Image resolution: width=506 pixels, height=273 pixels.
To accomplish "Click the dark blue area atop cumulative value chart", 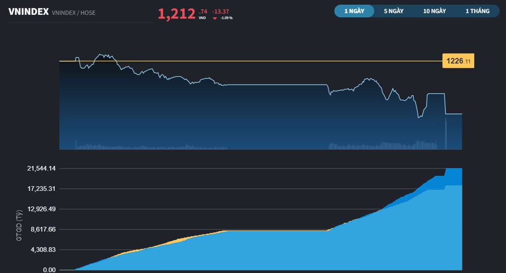I will tap(453, 176).
